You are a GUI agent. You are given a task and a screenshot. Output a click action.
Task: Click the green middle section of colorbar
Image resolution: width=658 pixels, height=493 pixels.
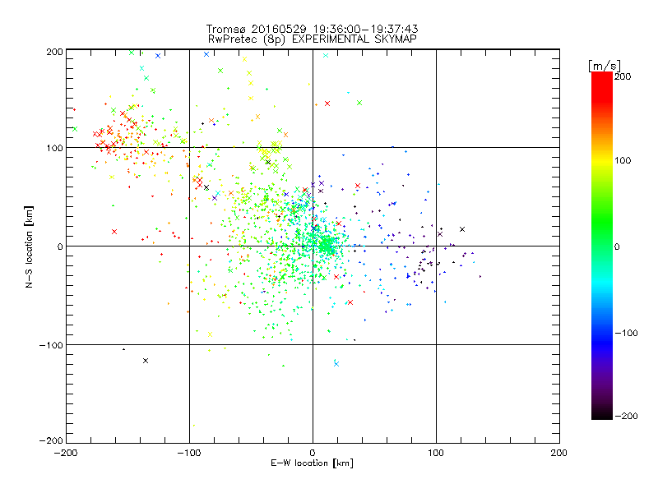tap(602, 227)
